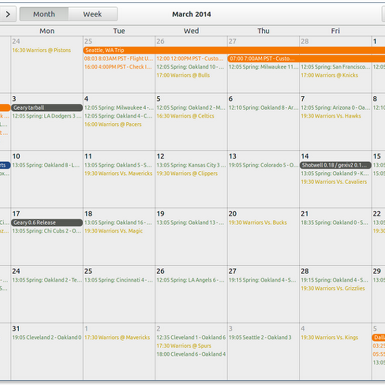Image resolution: width=385 pixels, height=385 pixels.
Task: Open 19:05 Spring: Colorado 5 event
Action: coord(263,165)
